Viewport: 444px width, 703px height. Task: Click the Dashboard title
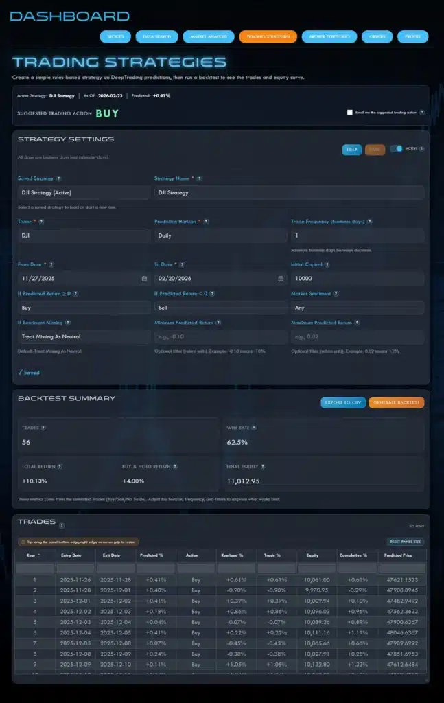(x=70, y=16)
